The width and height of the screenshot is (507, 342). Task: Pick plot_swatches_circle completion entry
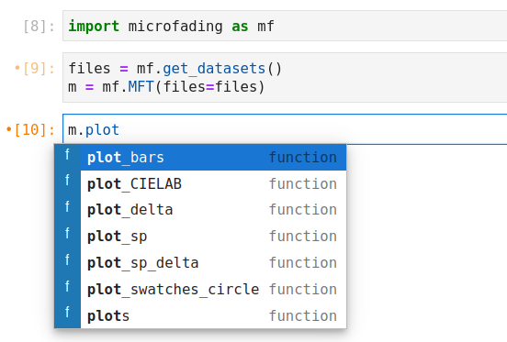[x=200, y=290]
